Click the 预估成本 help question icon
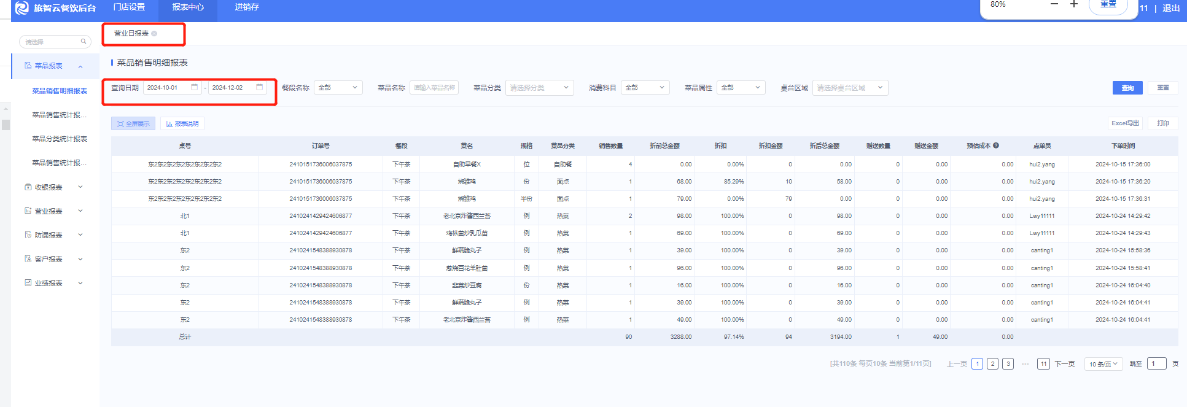 tap(996, 145)
